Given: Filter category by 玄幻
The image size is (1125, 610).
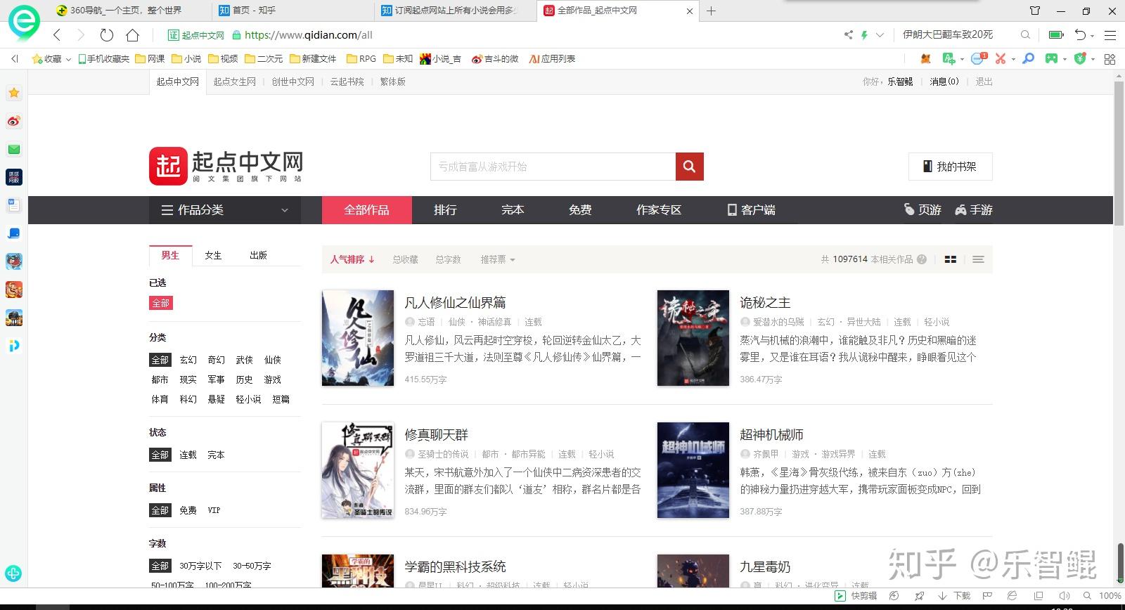Looking at the screenshot, I should [x=188, y=360].
